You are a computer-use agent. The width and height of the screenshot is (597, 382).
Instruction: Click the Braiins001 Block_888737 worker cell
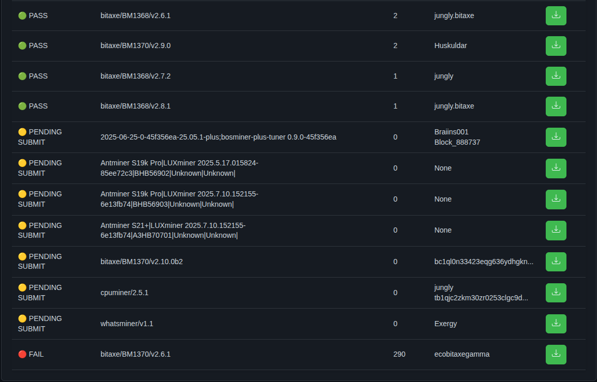click(x=457, y=137)
